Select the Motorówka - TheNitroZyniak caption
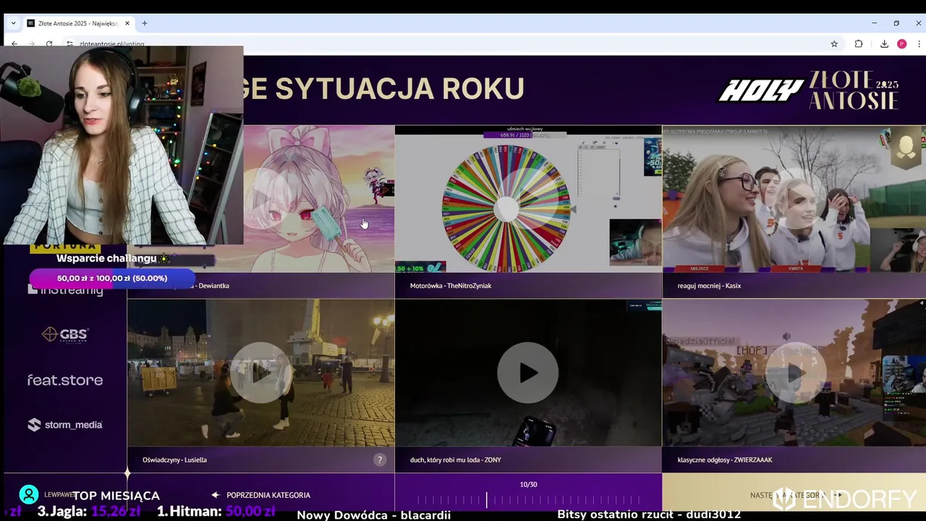The width and height of the screenshot is (926, 521). (451, 286)
